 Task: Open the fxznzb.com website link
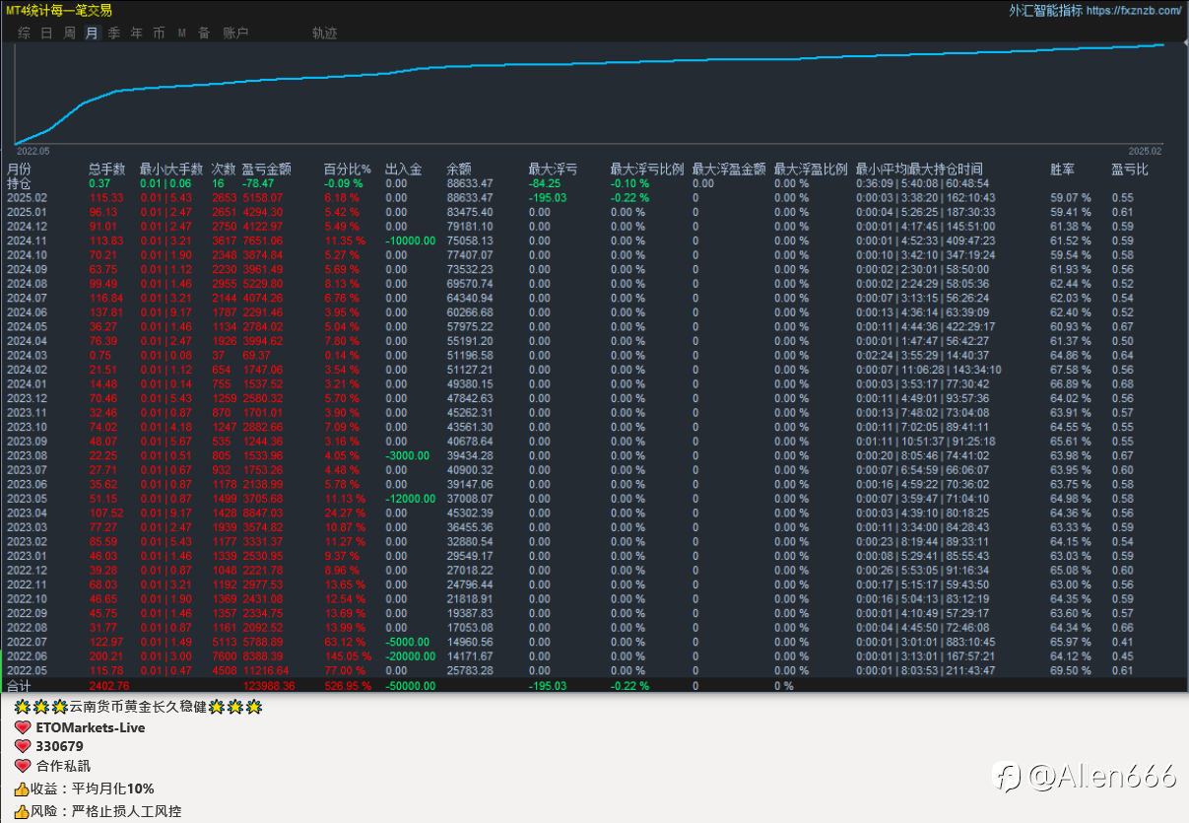tap(1133, 10)
